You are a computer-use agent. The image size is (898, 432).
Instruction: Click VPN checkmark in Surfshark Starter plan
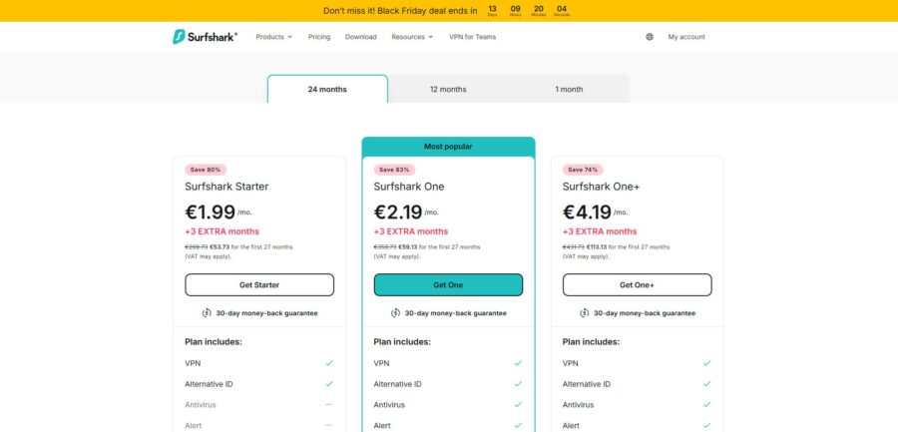tap(329, 363)
